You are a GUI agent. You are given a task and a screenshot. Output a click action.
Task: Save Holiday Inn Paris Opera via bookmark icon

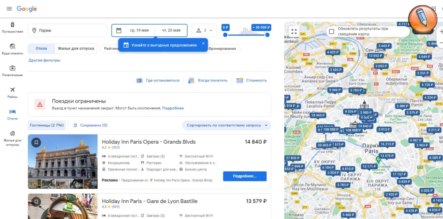(x=36, y=143)
